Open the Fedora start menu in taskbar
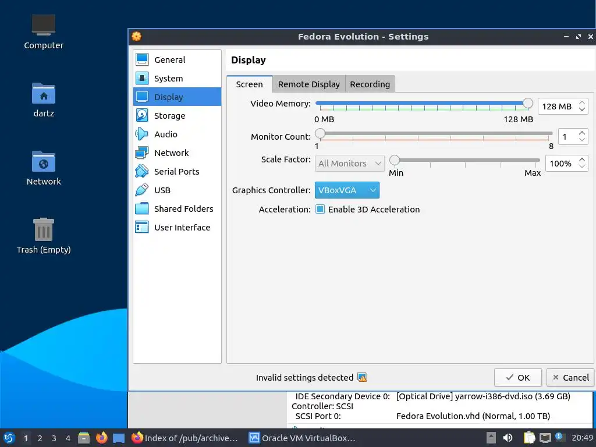Screen dimensions: 596x447 pyautogui.click(x=9, y=438)
